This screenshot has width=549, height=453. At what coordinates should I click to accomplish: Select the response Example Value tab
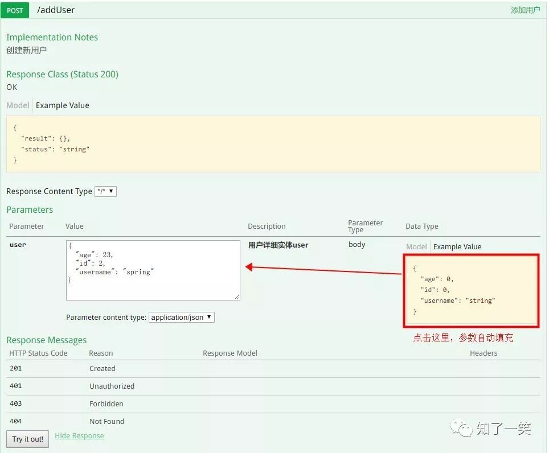[62, 105]
